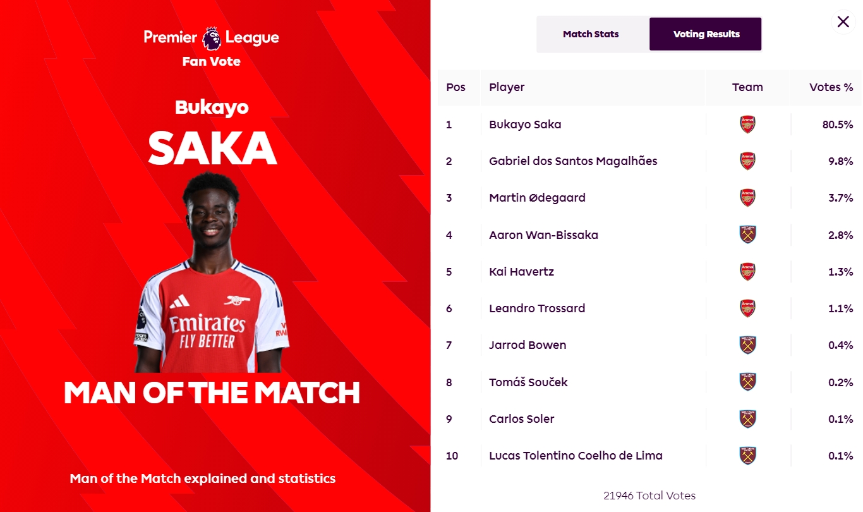Close the Fan Vote panel
Image resolution: width=863 pixels, height=512 pixels.
click(843, 22)
